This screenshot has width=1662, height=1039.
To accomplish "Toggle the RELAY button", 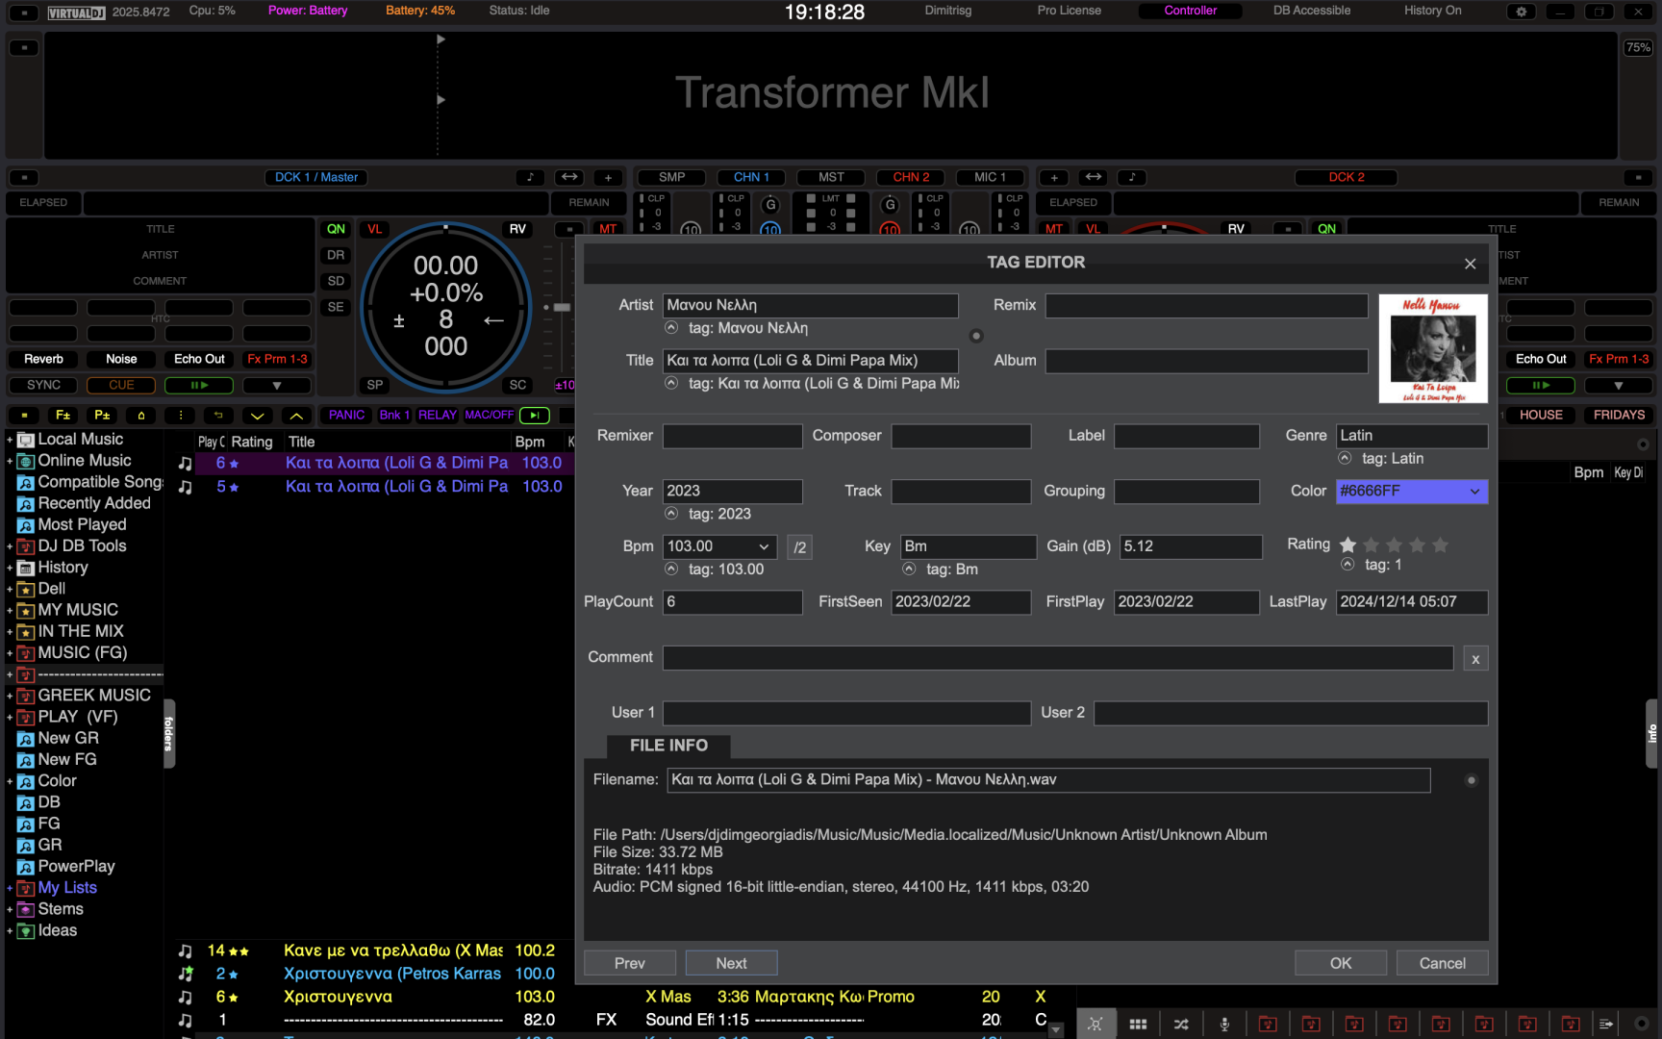I will pyautogui.click(x=437, y=416).
